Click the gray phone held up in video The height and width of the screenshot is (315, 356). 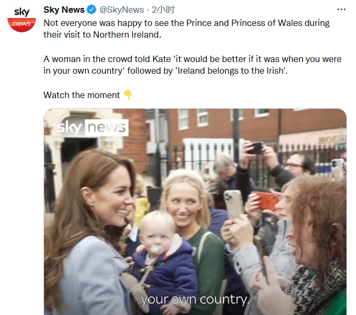[233, 203]
